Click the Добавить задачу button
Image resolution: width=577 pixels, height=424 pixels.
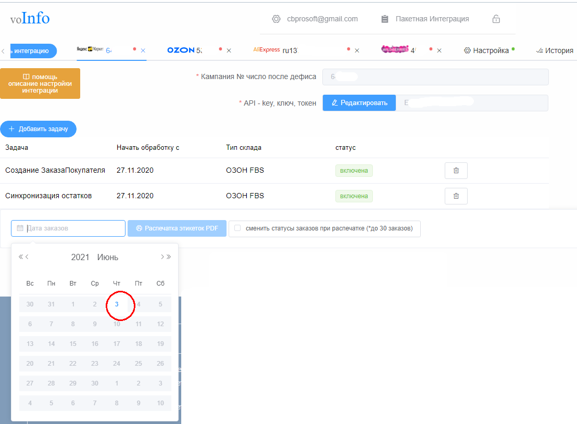[38, 129]
